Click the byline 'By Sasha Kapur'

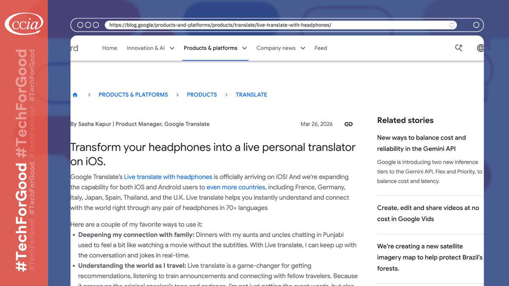91,124
